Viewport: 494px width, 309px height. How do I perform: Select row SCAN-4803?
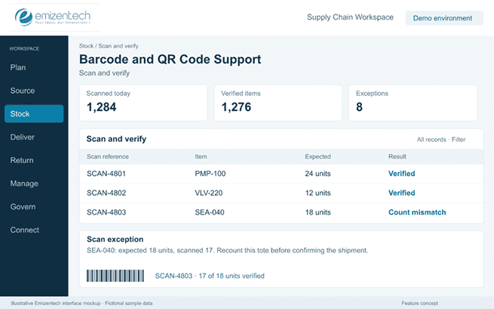coord(281,212)
